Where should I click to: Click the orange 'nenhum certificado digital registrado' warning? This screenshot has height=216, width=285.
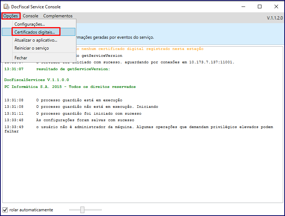click(142, 49)
